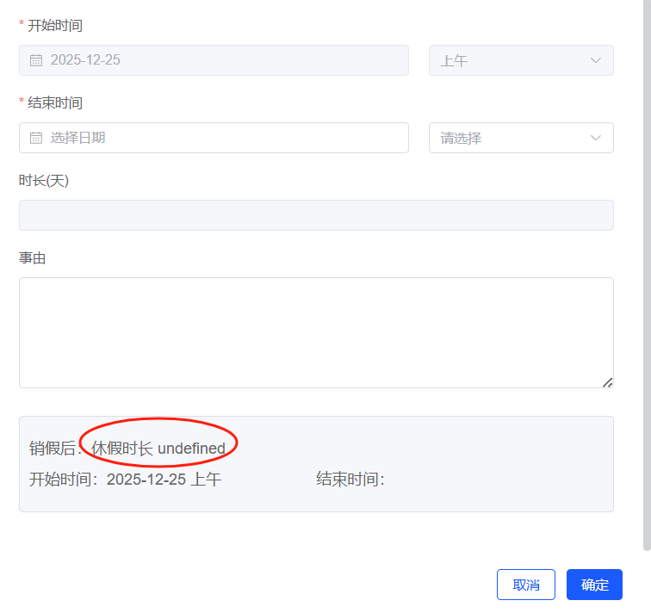Click summary line 开始时间：2025-12-25 上午
The image size is (651, 613).
[x=126, y=480]
